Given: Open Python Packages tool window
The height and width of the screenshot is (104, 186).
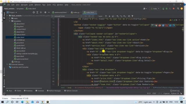Looking at the screenshot, I should pyautogui.click(x=54, y=91).
